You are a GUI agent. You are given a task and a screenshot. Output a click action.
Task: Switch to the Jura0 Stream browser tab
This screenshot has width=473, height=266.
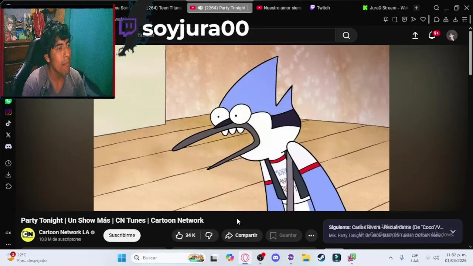pyautogui.click(x=385, y=8)
